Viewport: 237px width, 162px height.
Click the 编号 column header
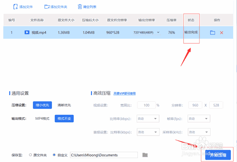(11, 20)
